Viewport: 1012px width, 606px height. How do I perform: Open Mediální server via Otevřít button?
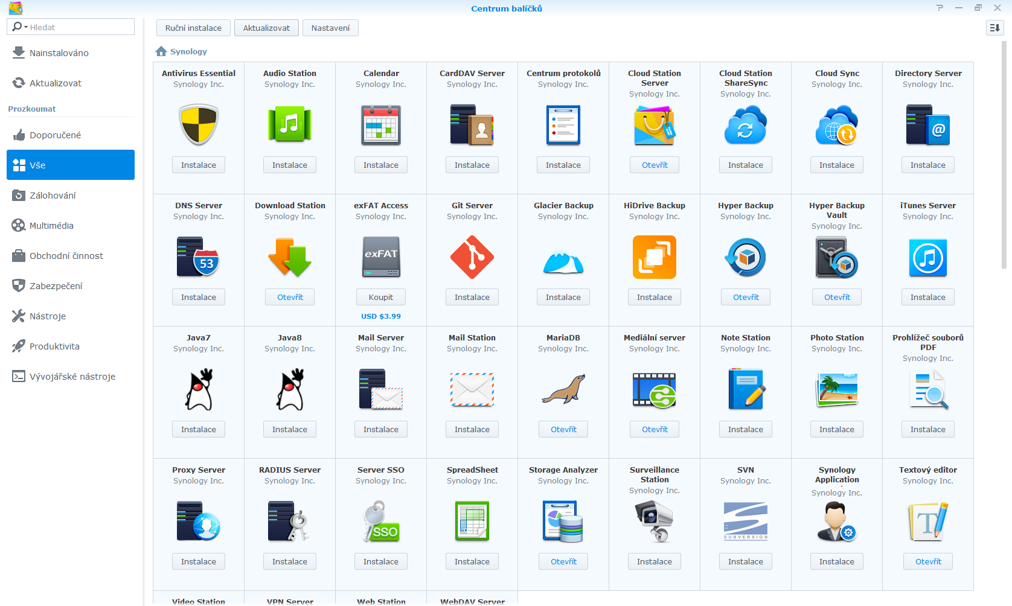[655, 429]
